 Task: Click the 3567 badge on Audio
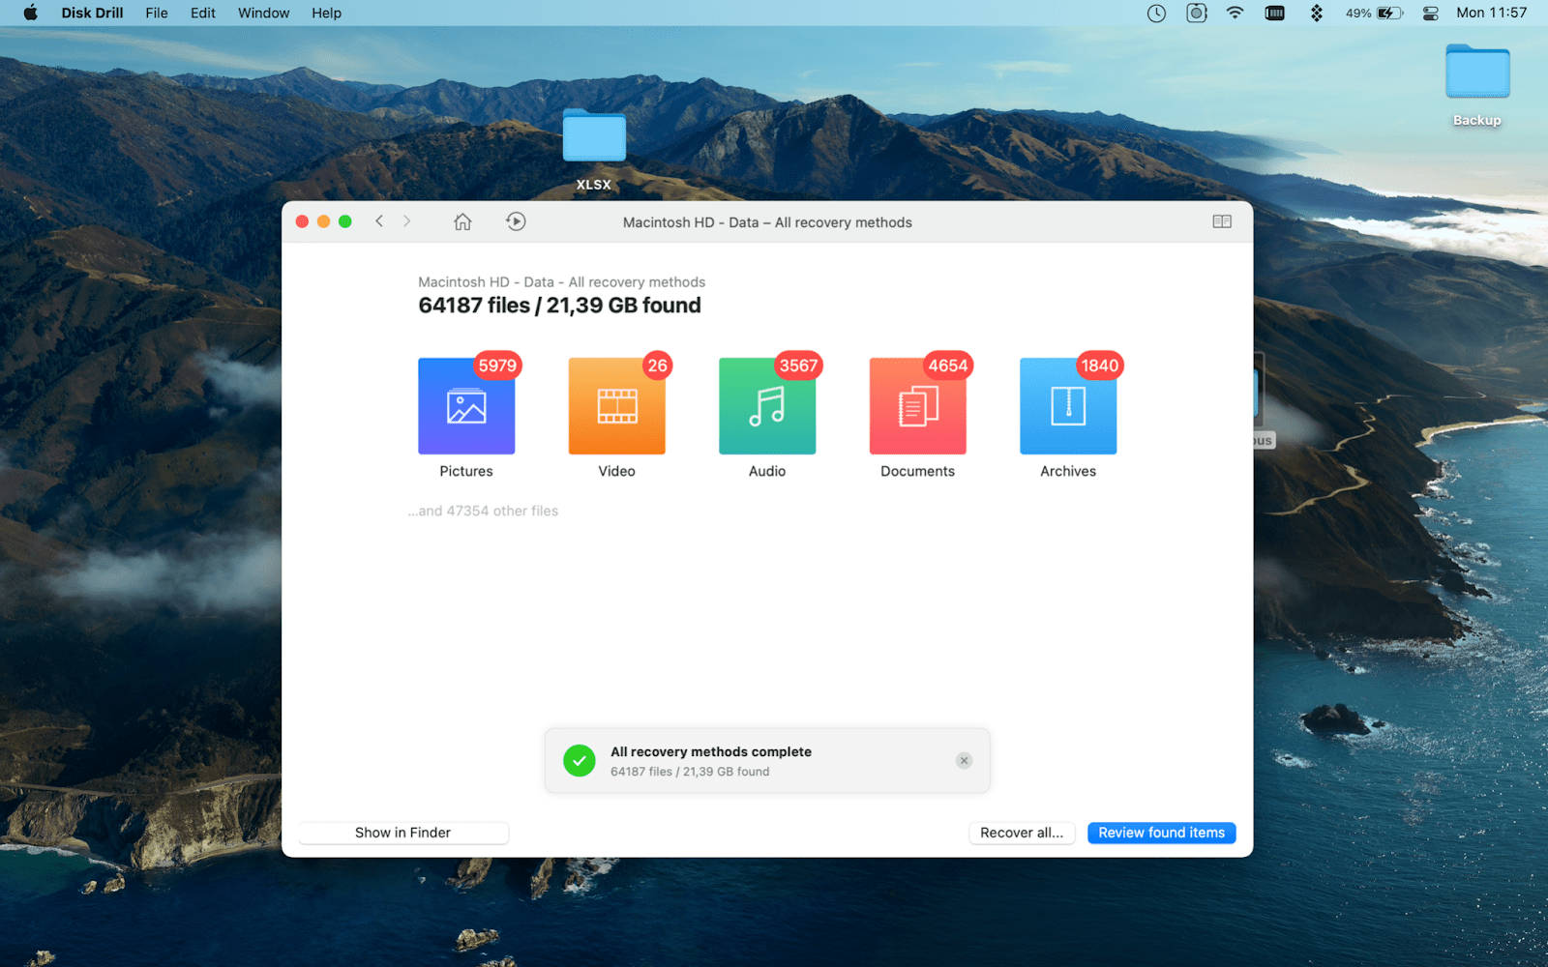tap(799, 366)
